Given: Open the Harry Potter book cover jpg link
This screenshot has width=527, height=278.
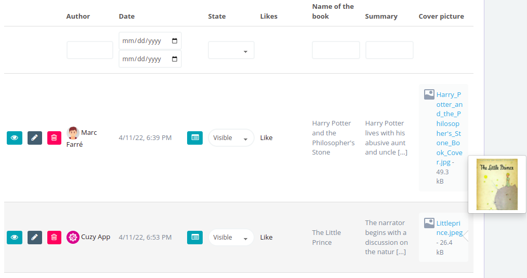Looking at the screenshot, I should click(450, 129).
